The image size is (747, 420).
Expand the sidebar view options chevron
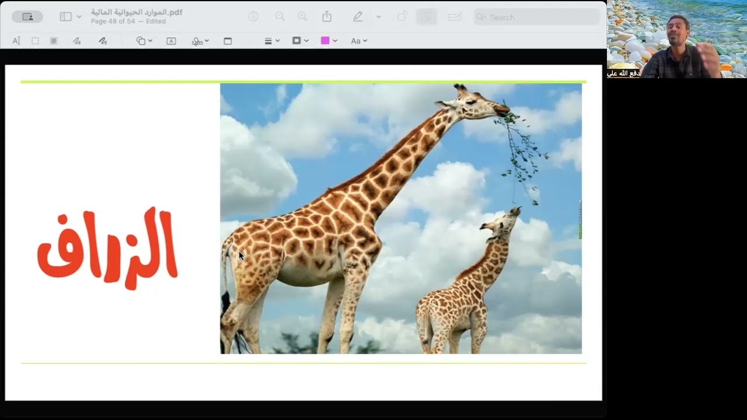[79, 17]
